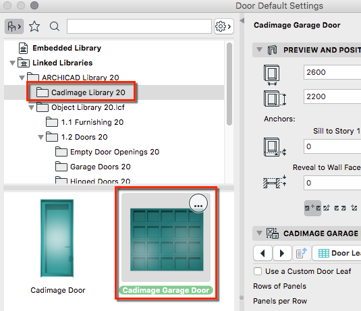The width and height of the screenshot is (361, 311).
Task: Collapse the ARCHICAD Library 20 folder
Action: (x=22, y=78)
